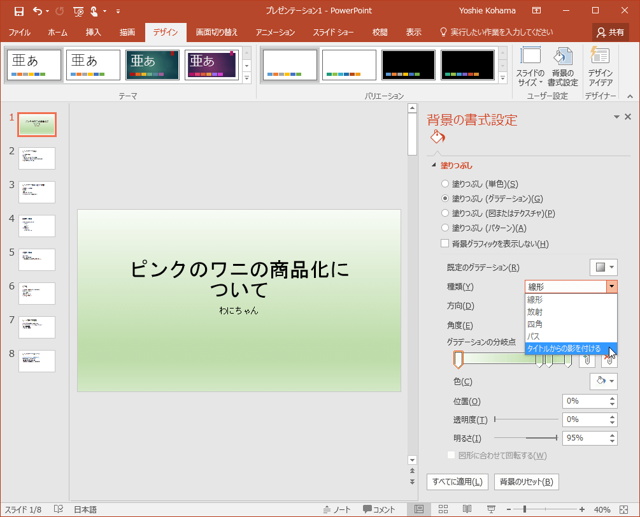Click the Save icon in the title bar
640x517 pixels.
[18, 11]
